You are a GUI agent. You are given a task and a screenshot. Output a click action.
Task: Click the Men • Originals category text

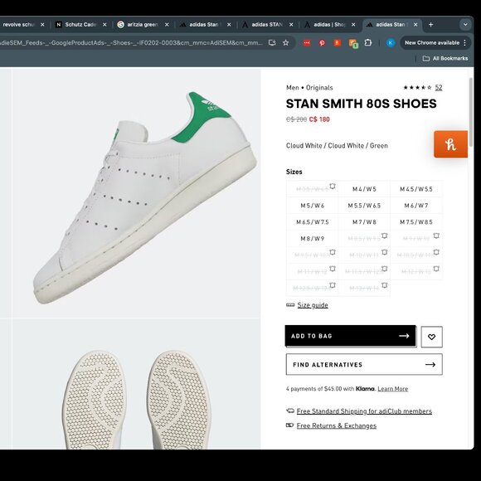pyautogui.click(x=309, y=88)
